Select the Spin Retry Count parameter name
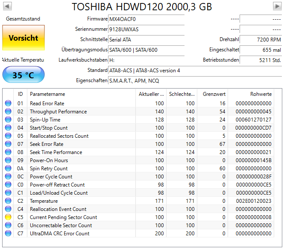Screen dimensions: 284x249 pos(49,169)
